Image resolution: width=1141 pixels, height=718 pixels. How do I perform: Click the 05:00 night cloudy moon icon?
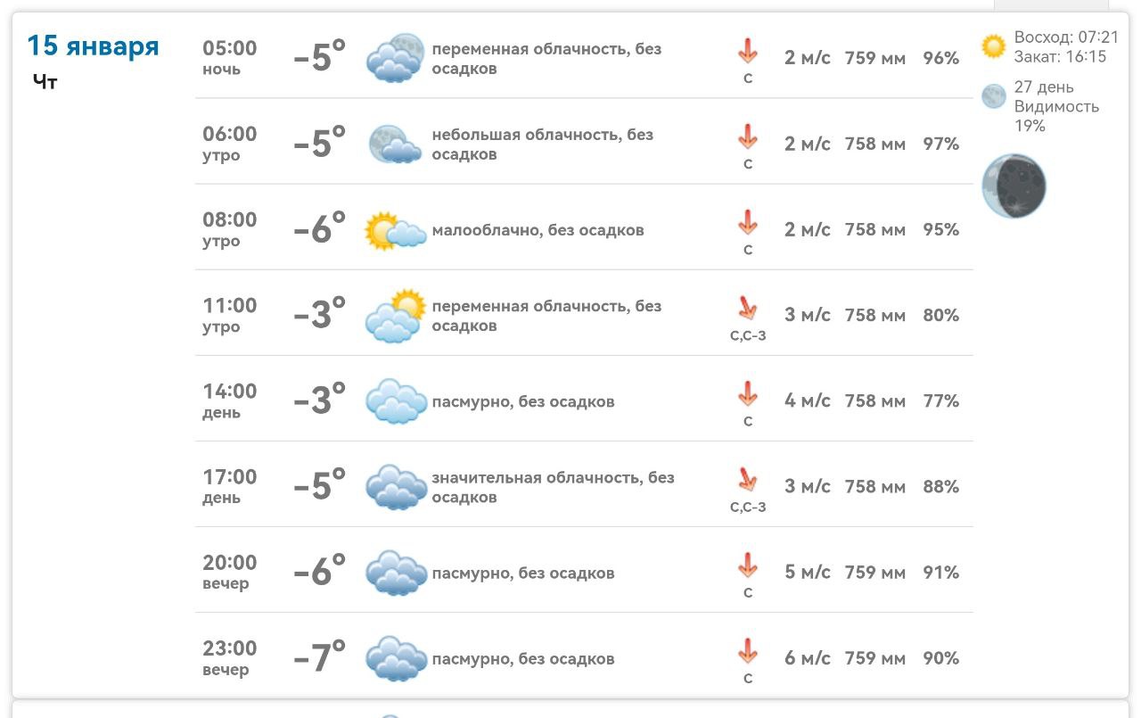coord(396,58)
